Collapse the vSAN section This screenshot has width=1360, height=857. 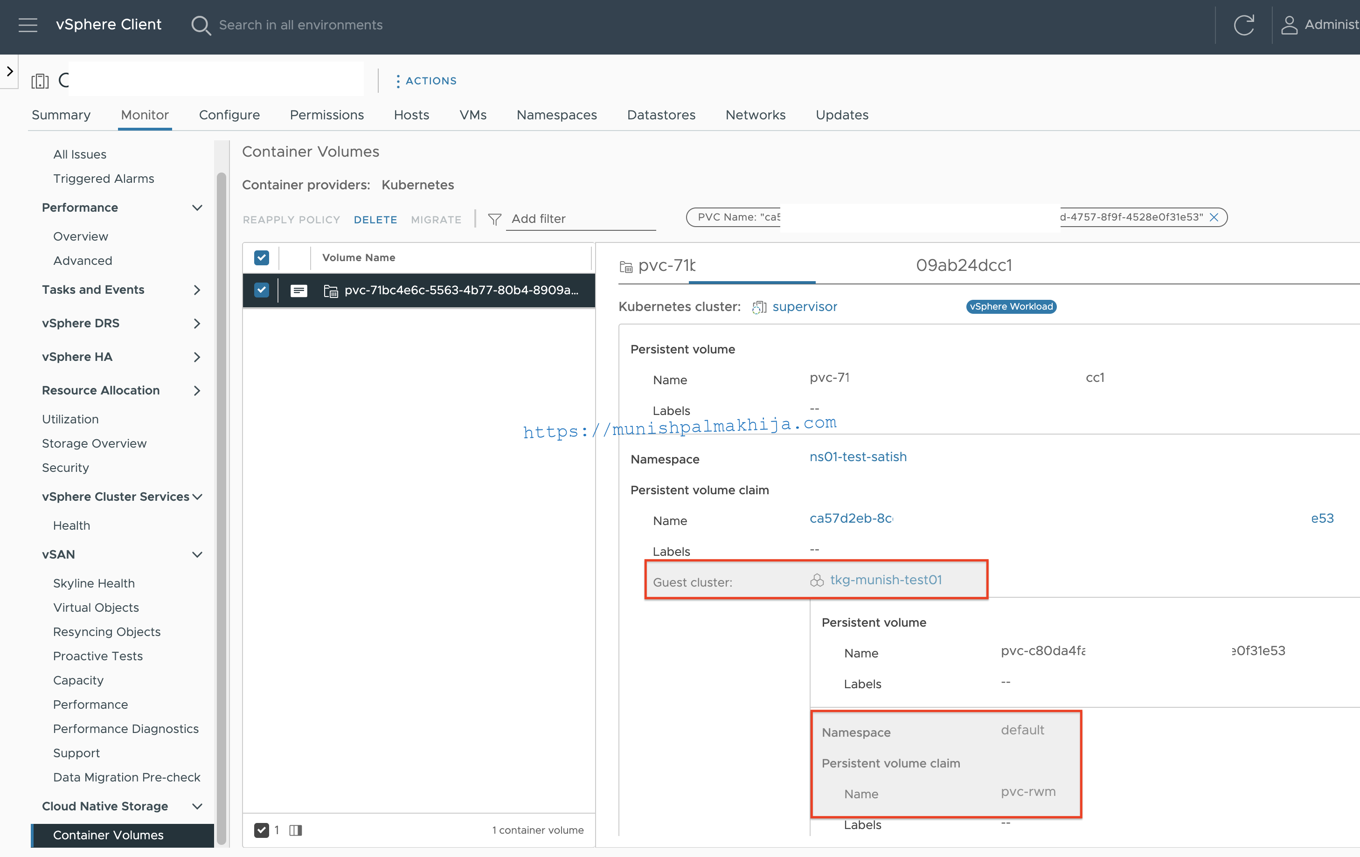pyautogui.click(x=197, y=554)
